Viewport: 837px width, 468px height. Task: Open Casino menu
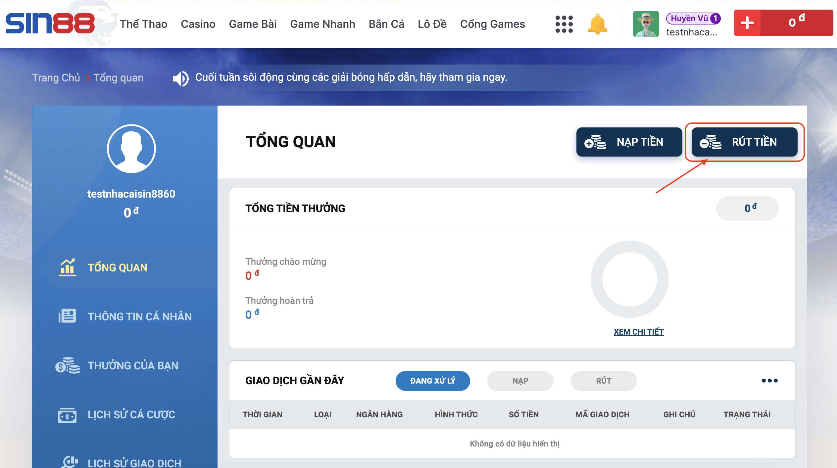[x=198, y=24]
